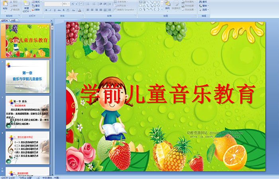The width and height of the screenshot is (279, 179).
Task: Toggle Align Text Right
Action: tap(96, 10)
